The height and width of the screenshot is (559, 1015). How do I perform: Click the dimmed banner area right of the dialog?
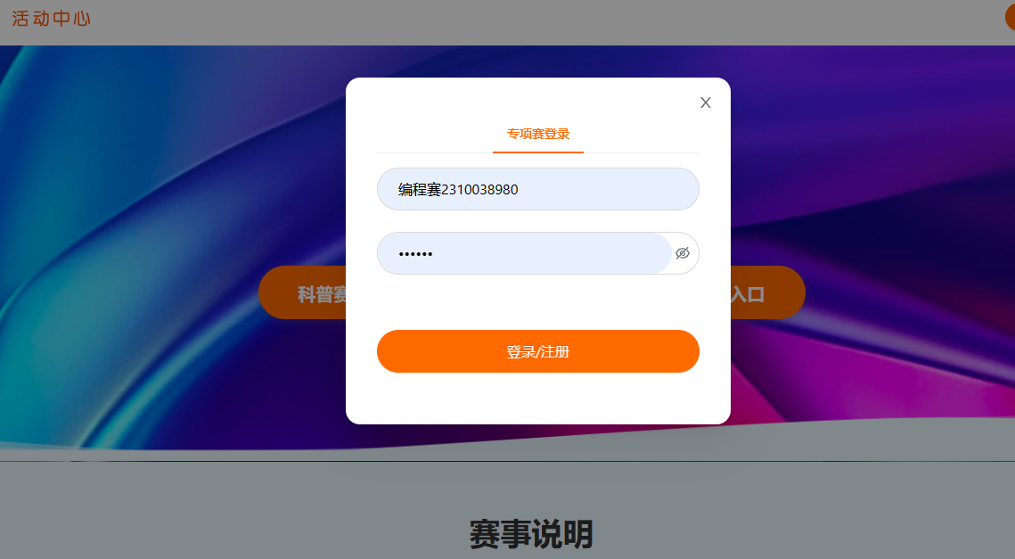tap(872, 162)
